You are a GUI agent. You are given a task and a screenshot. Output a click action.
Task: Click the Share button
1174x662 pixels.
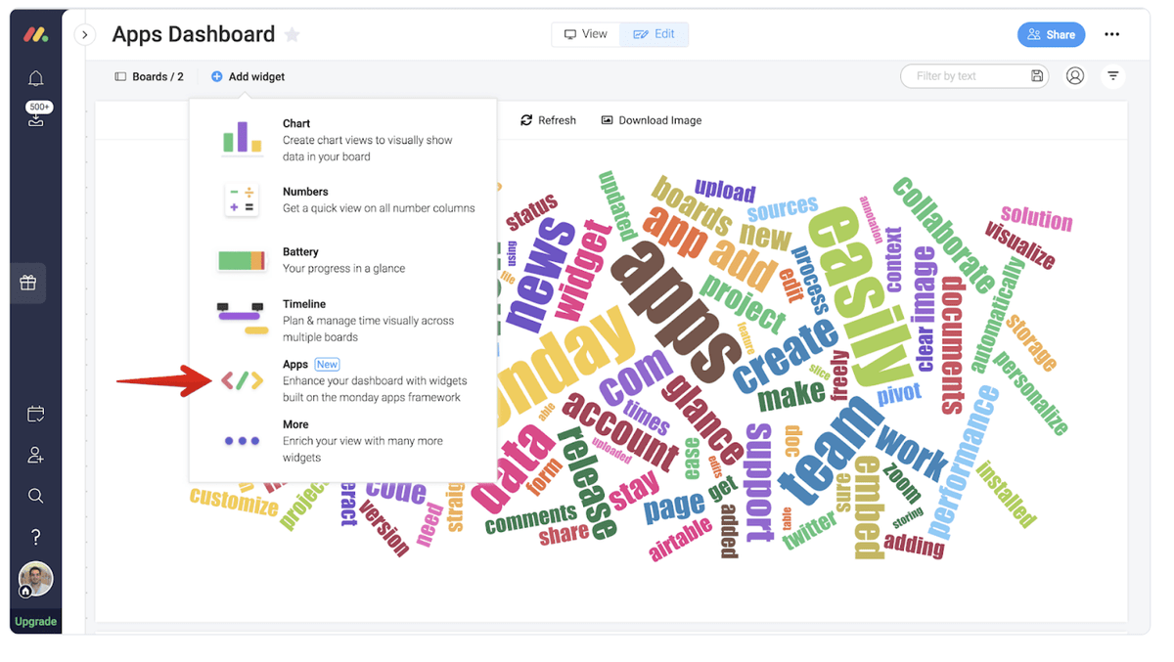(x=1051, y=34)
